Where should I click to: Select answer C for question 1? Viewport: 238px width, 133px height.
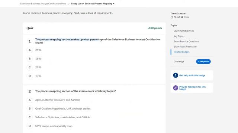pyautogui.click(x=30, y=67)
